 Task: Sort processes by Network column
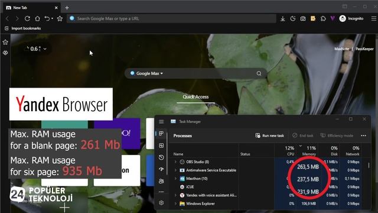point(353,151)
